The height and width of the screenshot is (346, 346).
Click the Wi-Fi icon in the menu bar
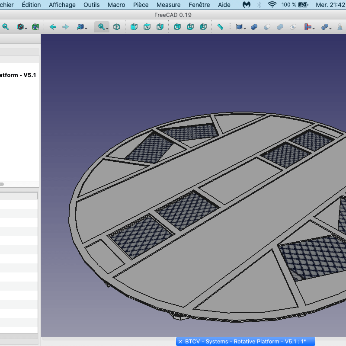tap(272, 5)
